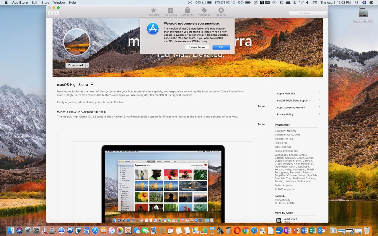Open Time Machine menu bar icon
The width and height of the screenshot is (378, 236).
pyautogui.click(x=274, y=2)
